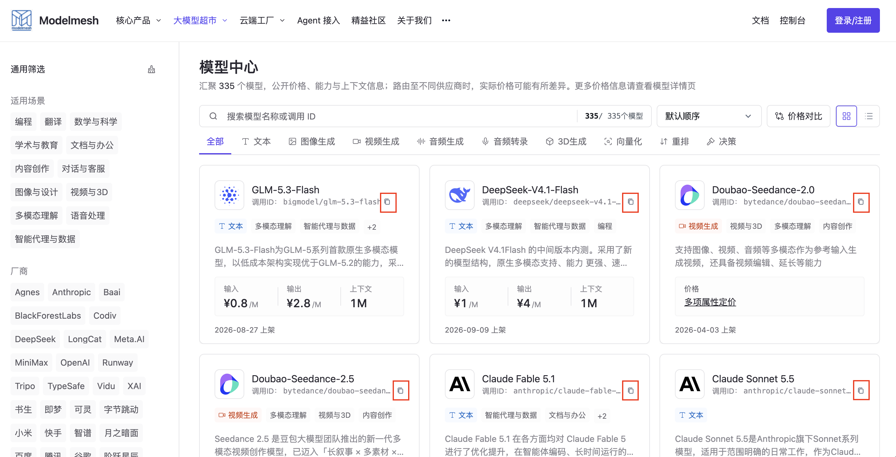Toggle the 多模态理解 scenario filter in sidebar
The width and height of the screenshot is (896, 457).
click(36, 215)
